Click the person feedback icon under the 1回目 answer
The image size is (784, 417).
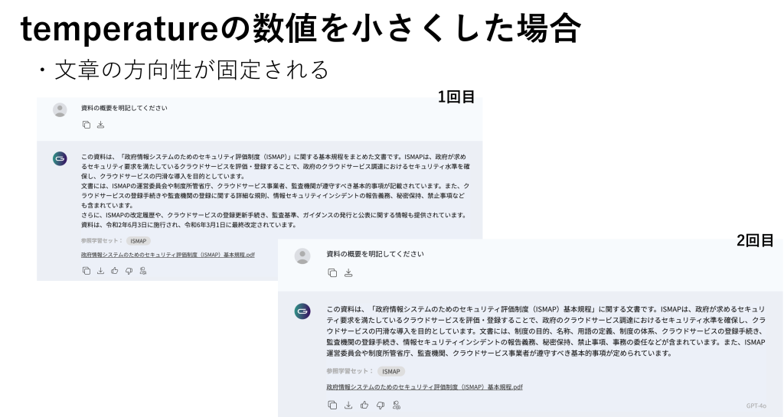pyautogui.click(x=143, y=271)
